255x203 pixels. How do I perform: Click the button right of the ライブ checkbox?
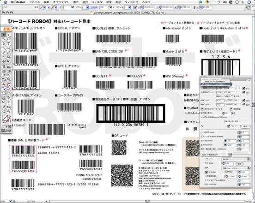coord(245,126)
